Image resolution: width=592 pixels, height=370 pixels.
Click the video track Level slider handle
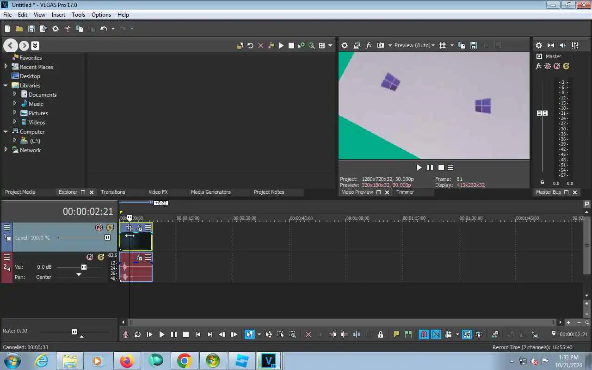pyautogui.click(x=107, y=237)
